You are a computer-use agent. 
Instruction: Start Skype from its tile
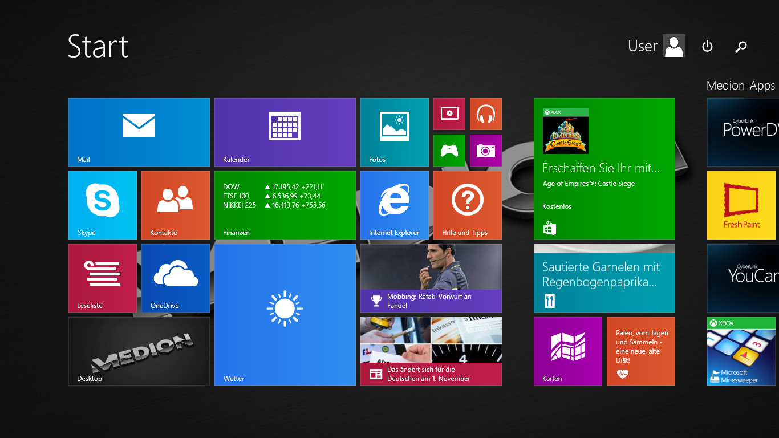[x=103, y=205]
